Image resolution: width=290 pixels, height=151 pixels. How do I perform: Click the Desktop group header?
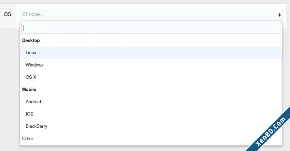[x=31, y=41]
